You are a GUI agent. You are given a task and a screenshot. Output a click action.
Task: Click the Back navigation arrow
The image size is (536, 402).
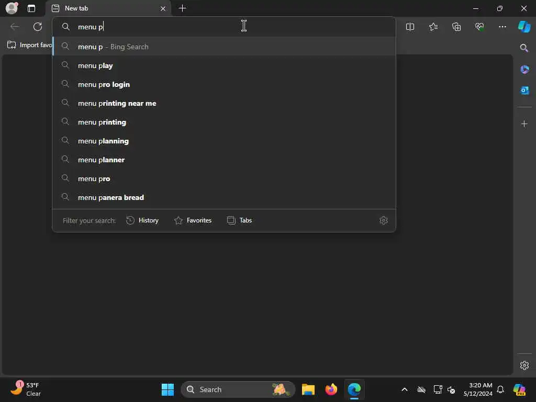15,27
